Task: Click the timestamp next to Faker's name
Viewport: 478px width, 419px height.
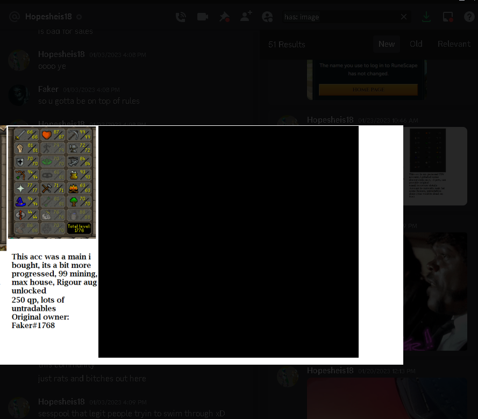Action: point(91,90)
